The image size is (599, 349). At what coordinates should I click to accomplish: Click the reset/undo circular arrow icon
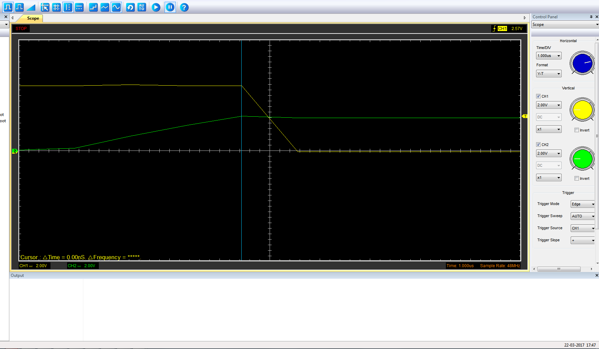point(130,7)
